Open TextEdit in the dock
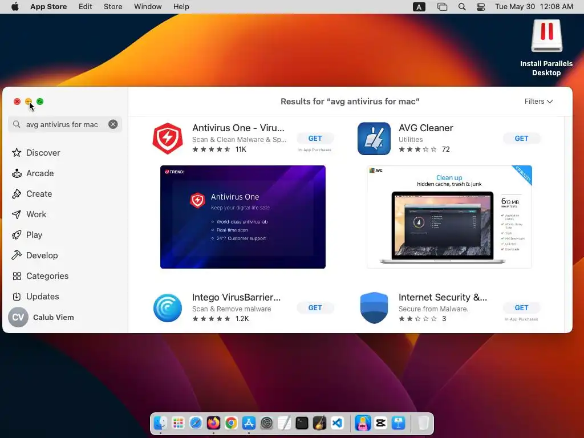This screenshot has height=438, width=584. pos(284,423)
